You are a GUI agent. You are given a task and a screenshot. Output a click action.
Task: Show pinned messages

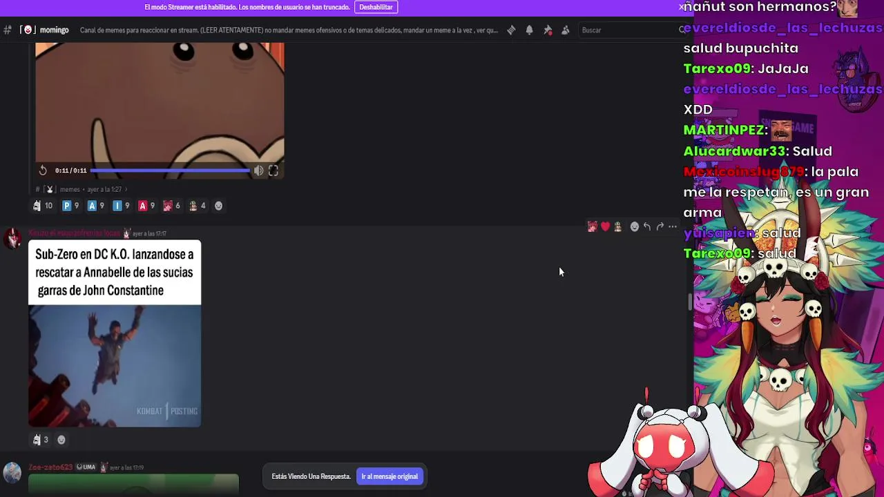[x=548, y=30]
